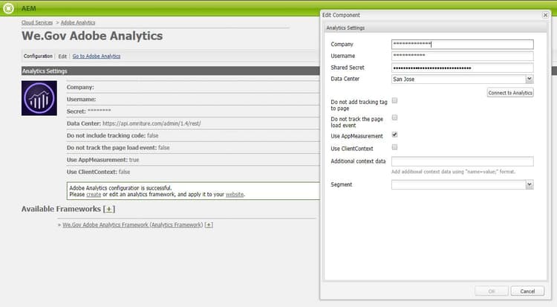Toggle Do not track page load event checkbox
557x307 pixels.
[x=394, y=117]
